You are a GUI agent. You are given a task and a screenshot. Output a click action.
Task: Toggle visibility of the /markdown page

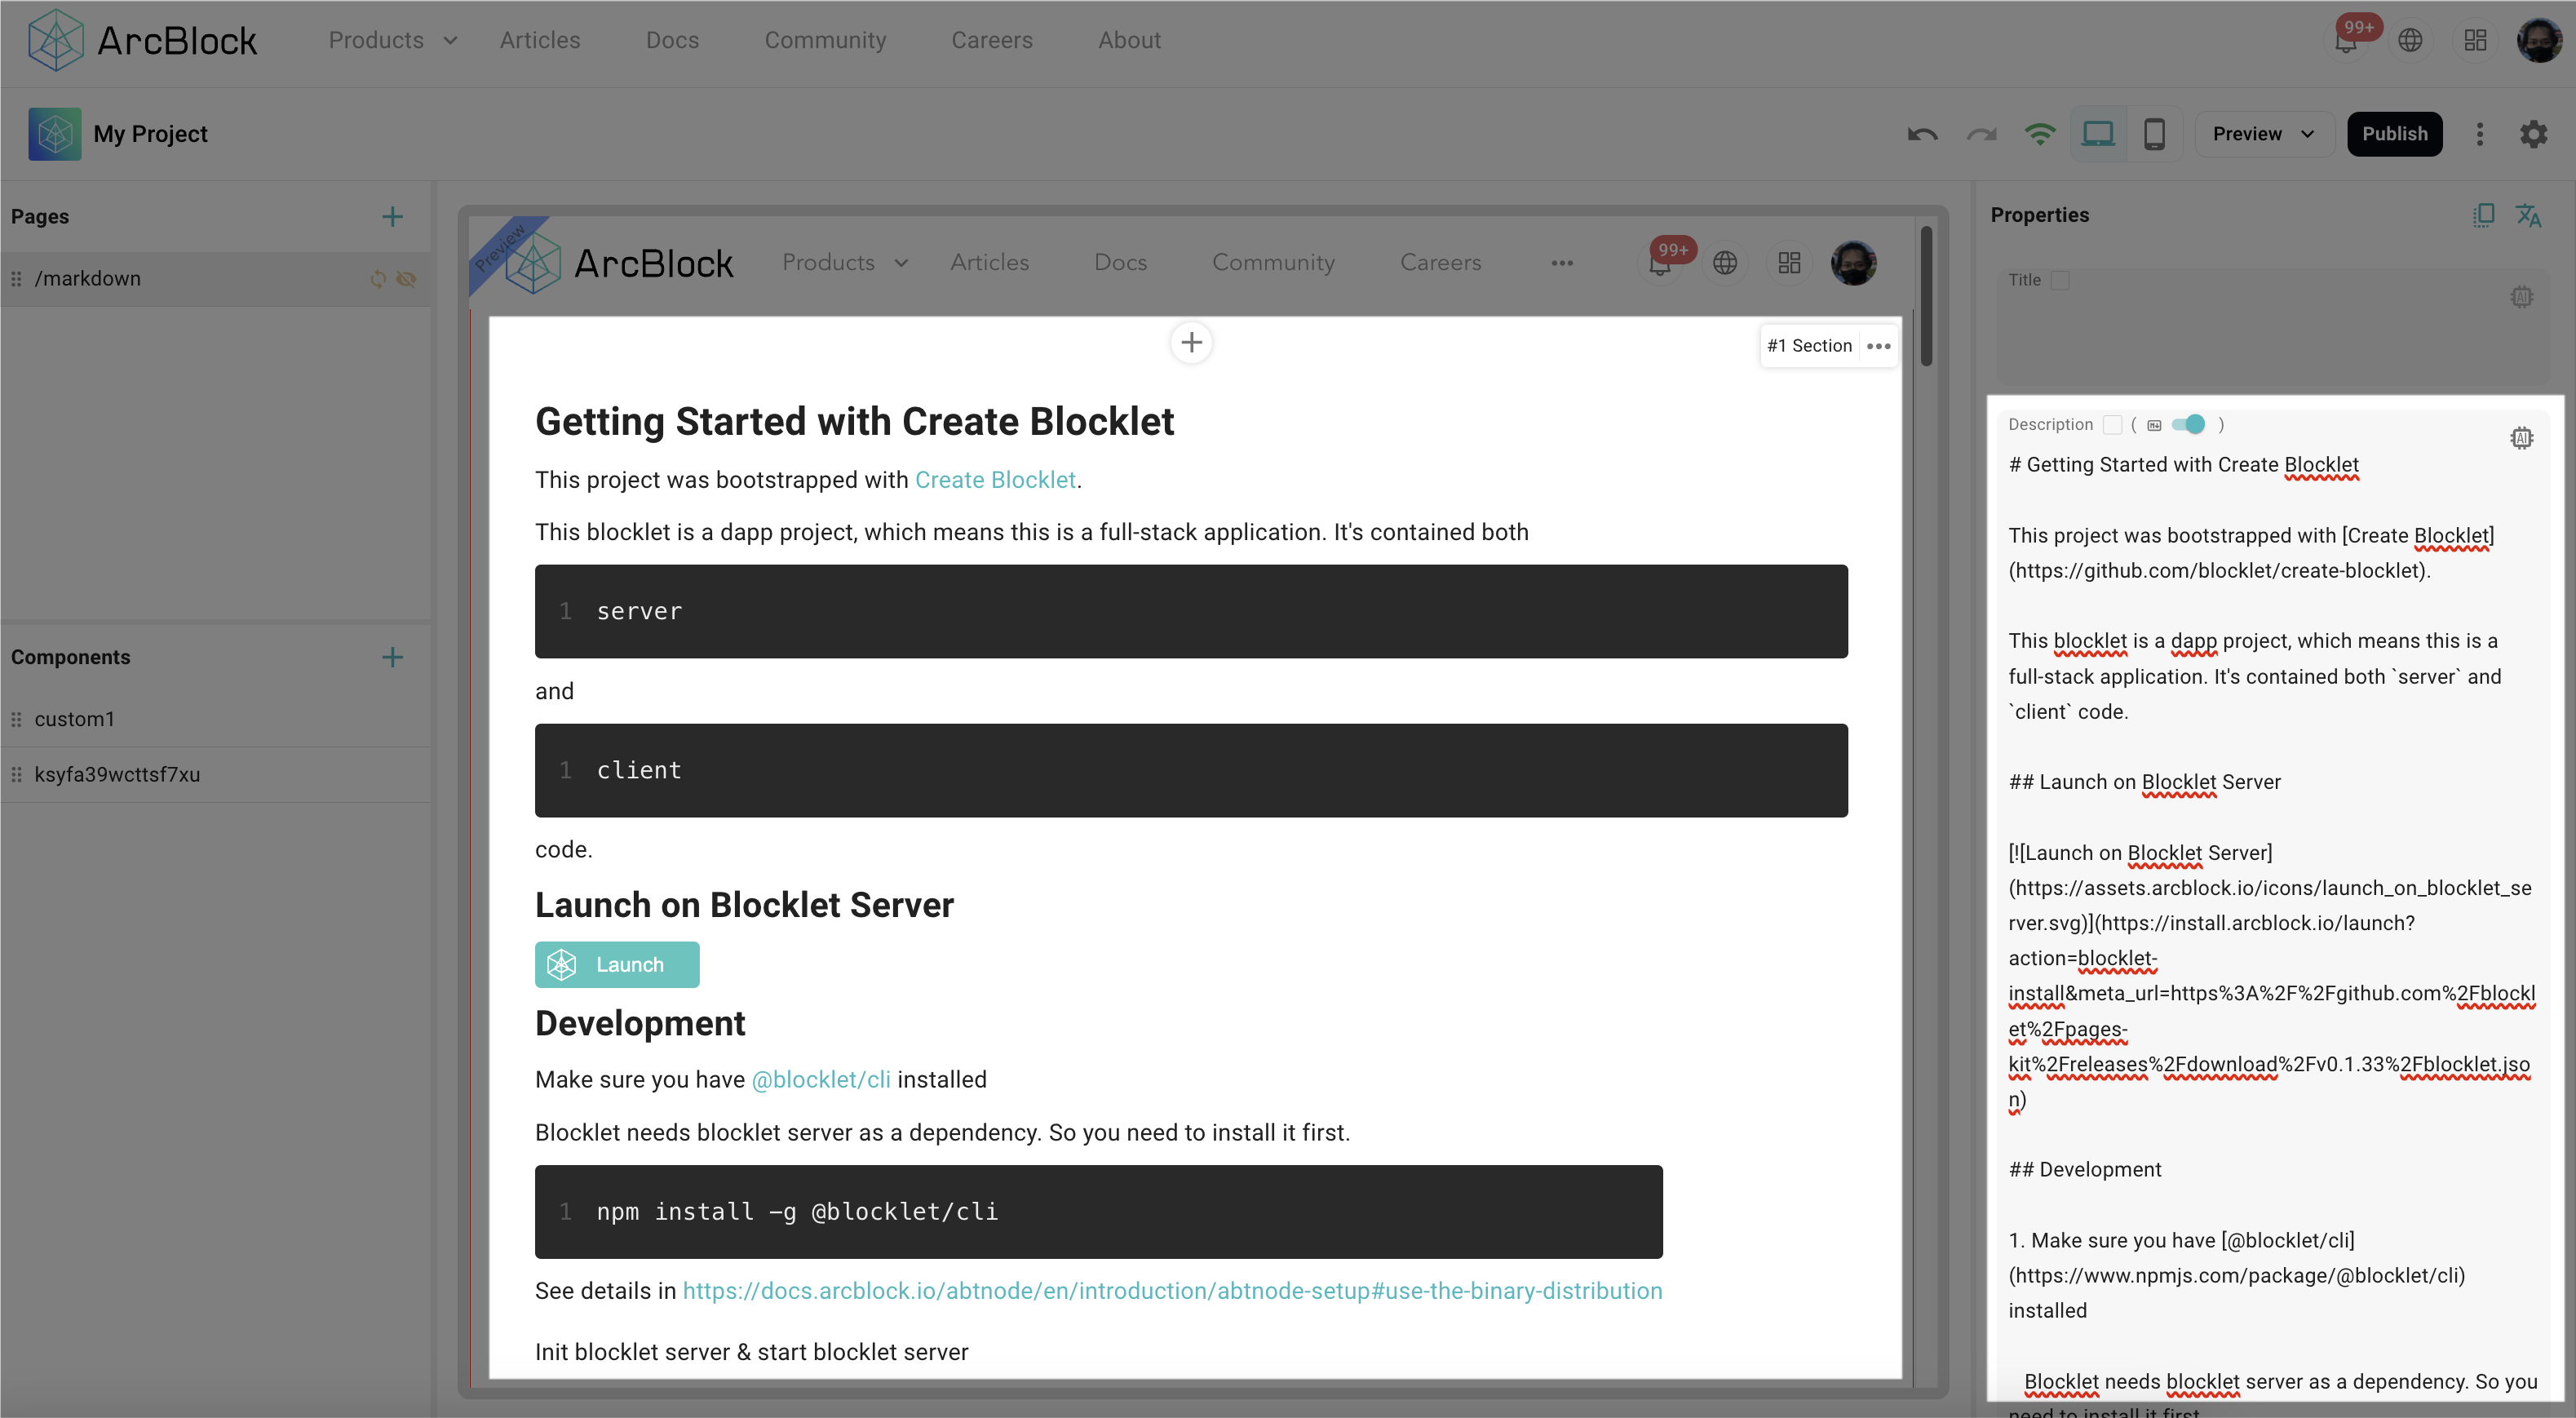click(406, 279)
